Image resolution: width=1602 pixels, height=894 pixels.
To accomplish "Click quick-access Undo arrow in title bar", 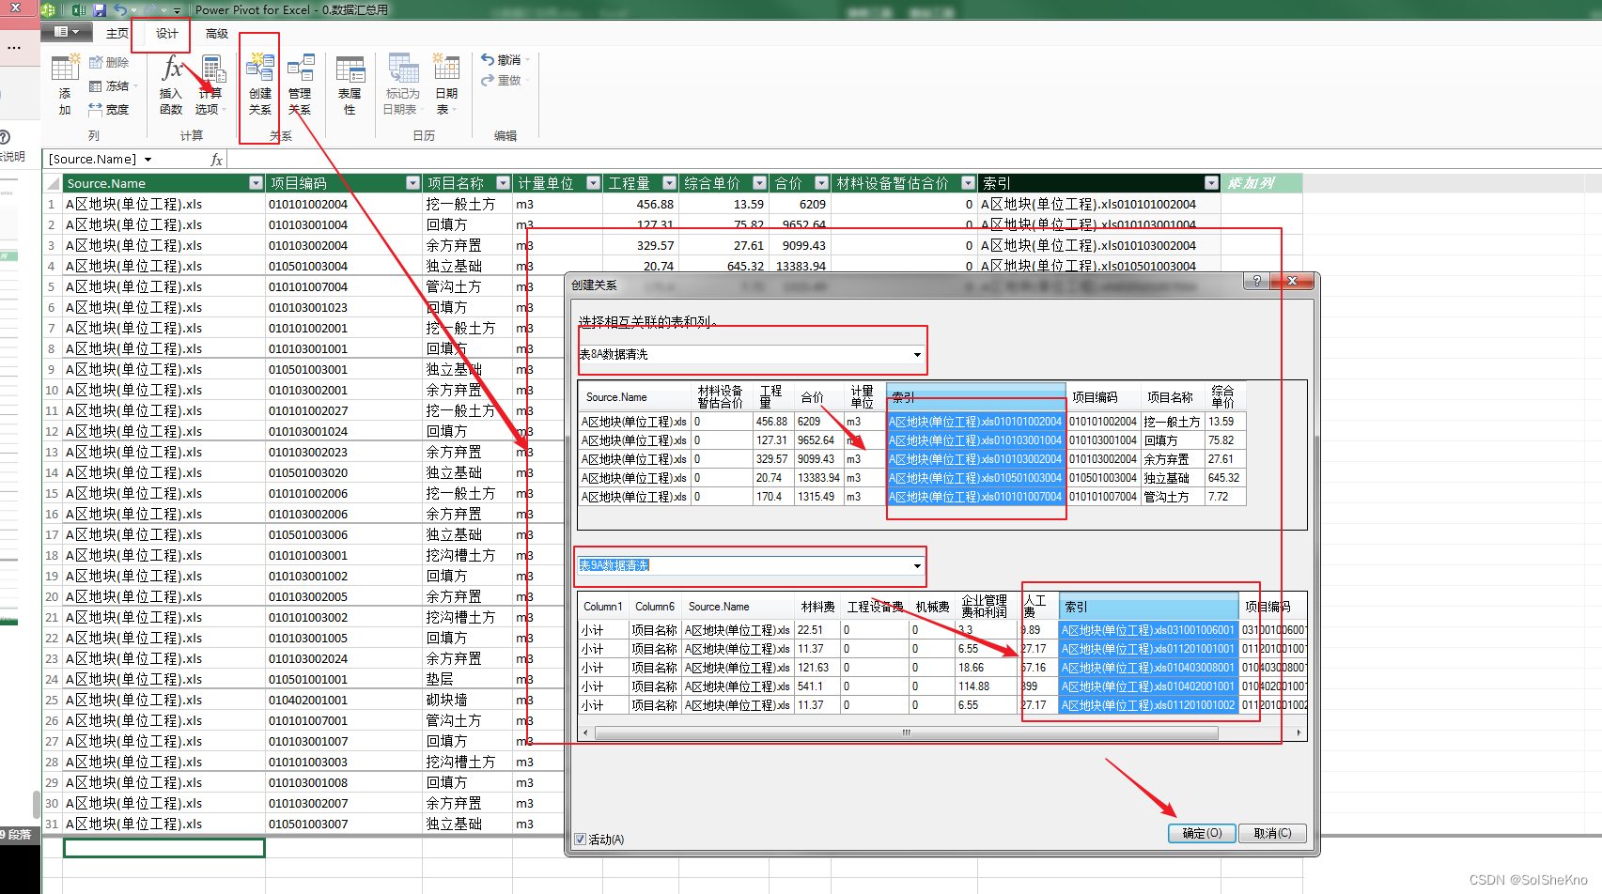I will 120,9.
